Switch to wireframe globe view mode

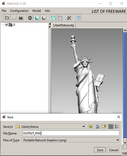point(30,18)
